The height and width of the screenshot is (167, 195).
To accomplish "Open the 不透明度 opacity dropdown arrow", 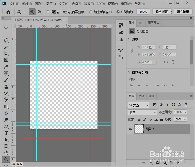I will pyautogui.click(x=185, y=112).
